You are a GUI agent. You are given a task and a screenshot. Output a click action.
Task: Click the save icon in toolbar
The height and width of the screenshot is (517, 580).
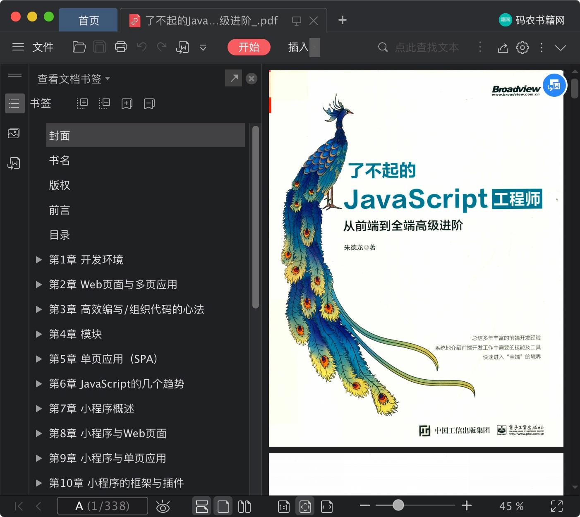(x=100, y=47)
